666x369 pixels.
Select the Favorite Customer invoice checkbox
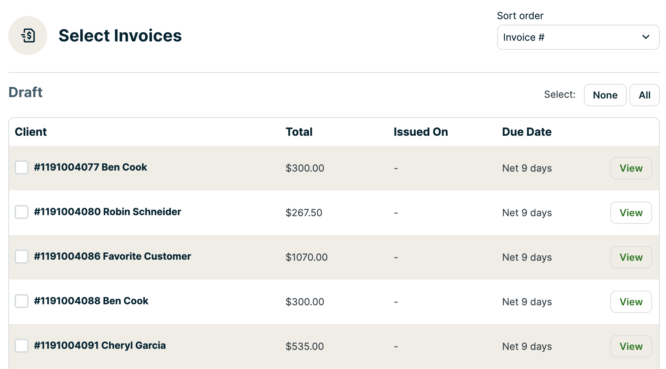click(22, 257)
